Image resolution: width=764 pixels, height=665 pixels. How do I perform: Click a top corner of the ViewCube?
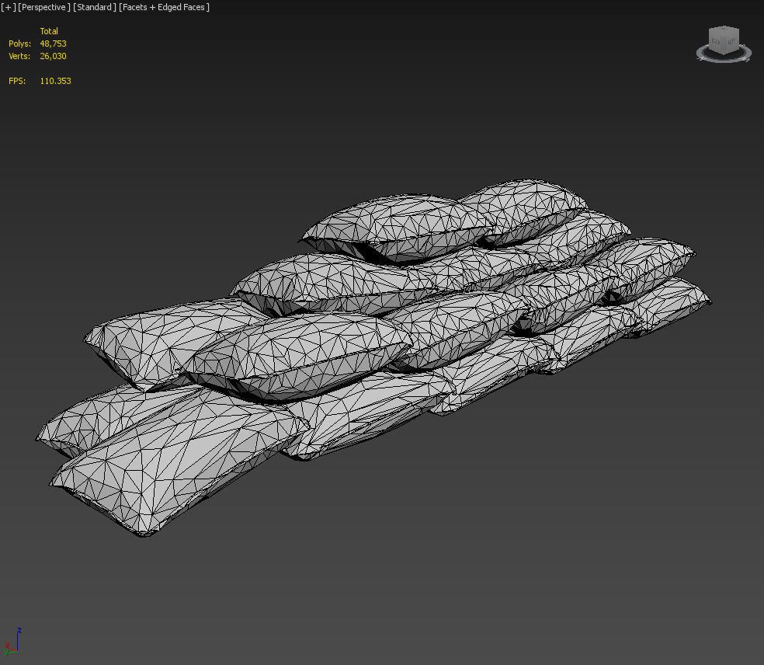710,31
